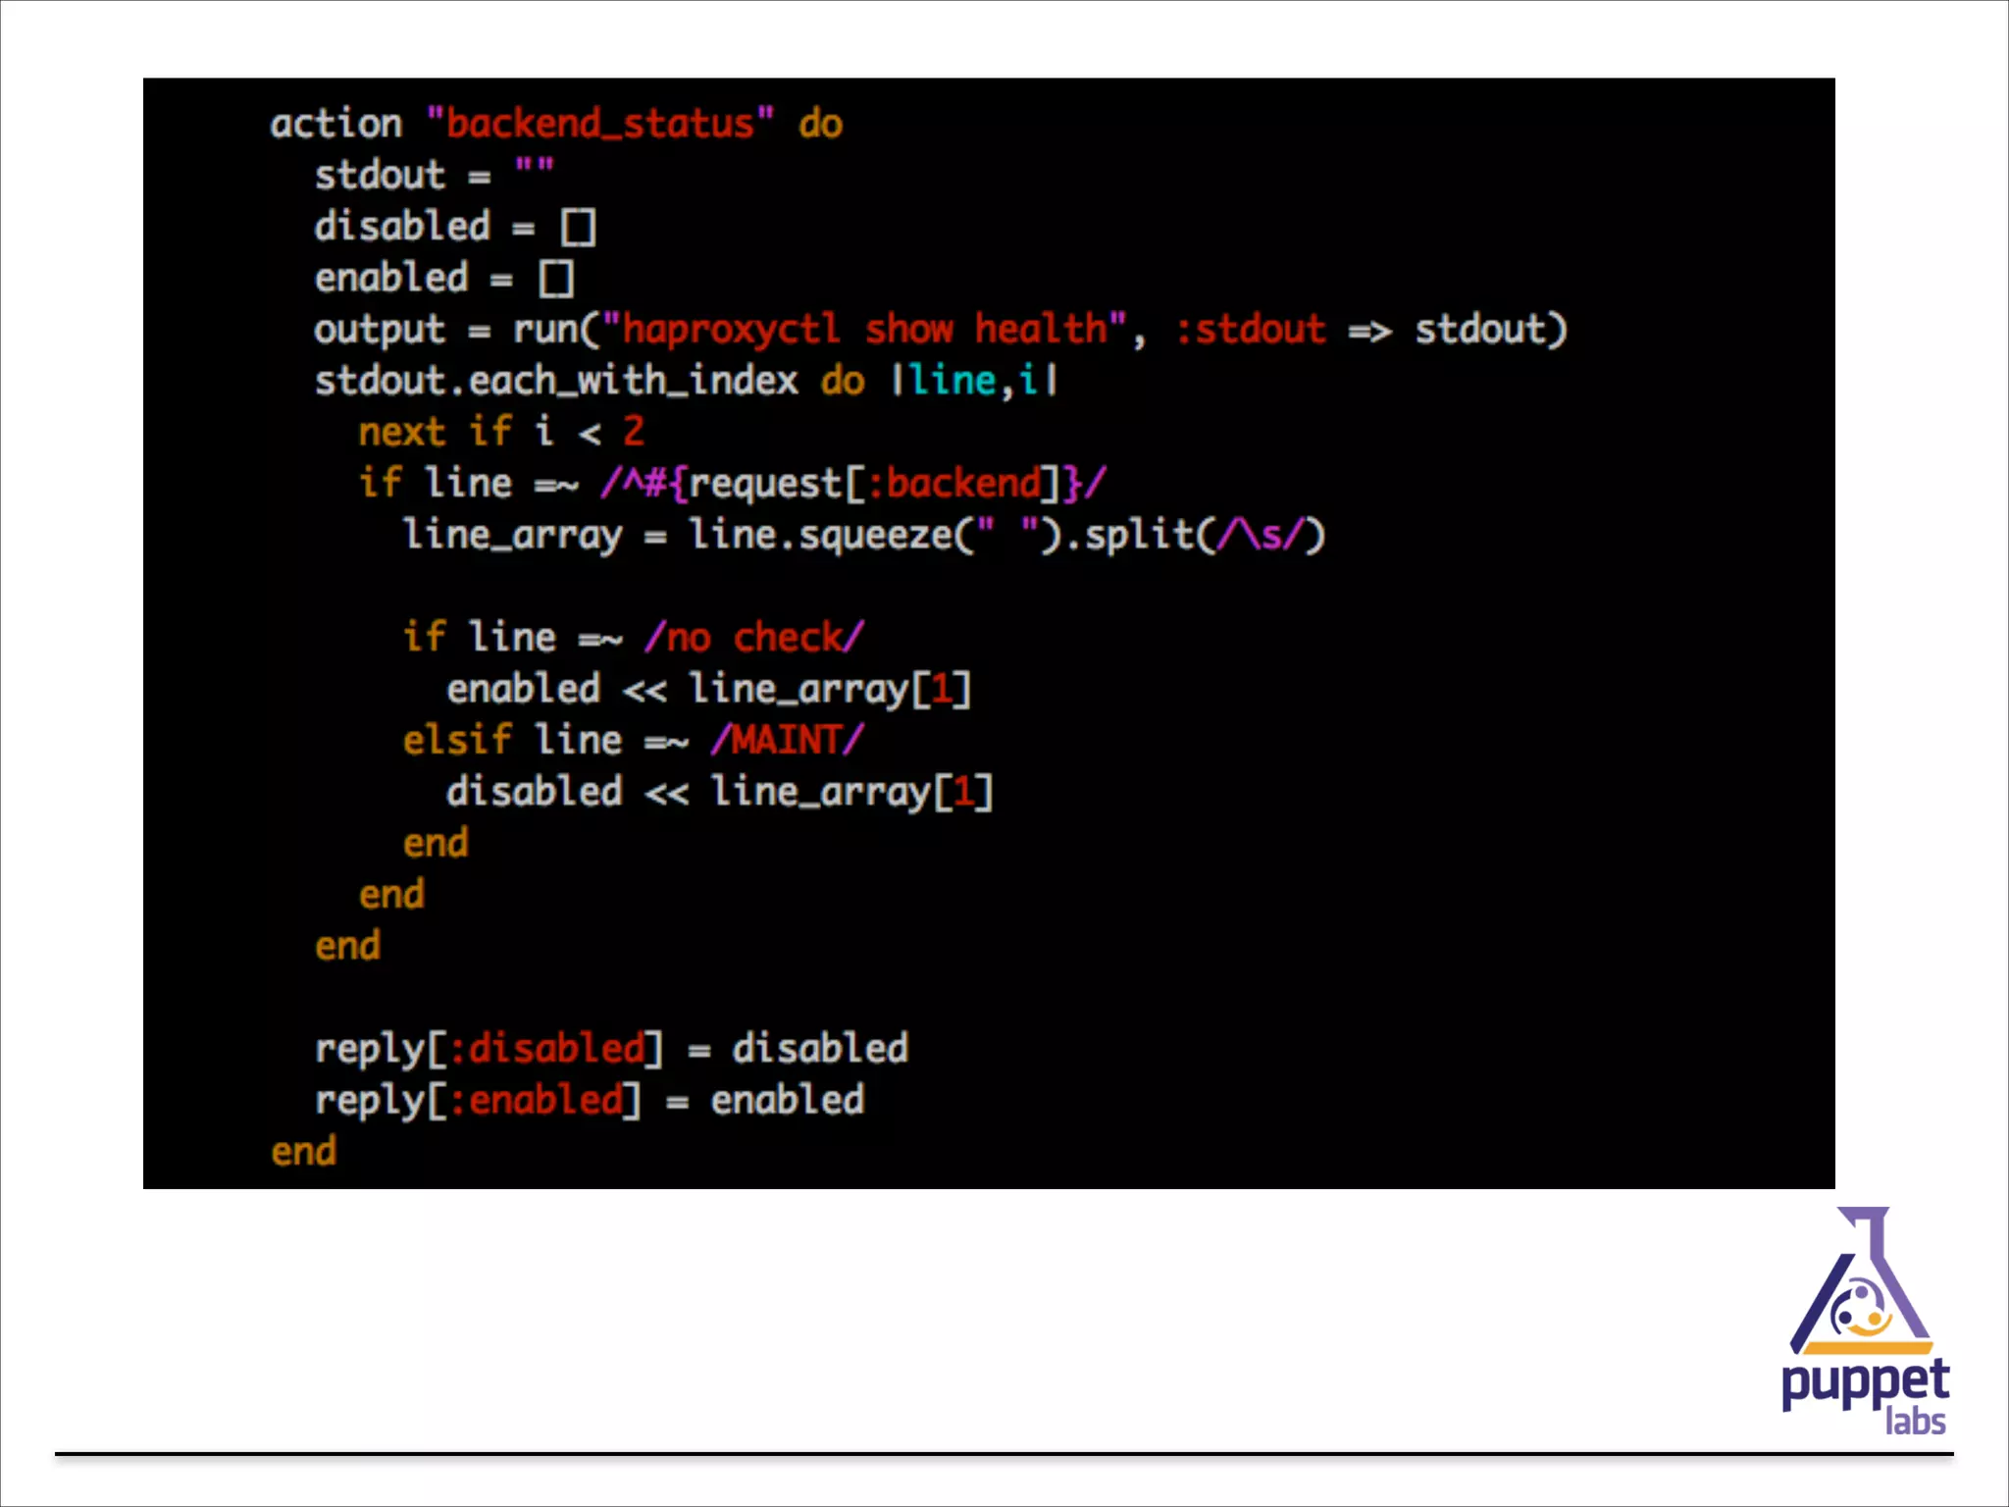This screenshot has height=1507, width=2009.
Task: Click the /no check/ regex
Action: pos(753,638)
